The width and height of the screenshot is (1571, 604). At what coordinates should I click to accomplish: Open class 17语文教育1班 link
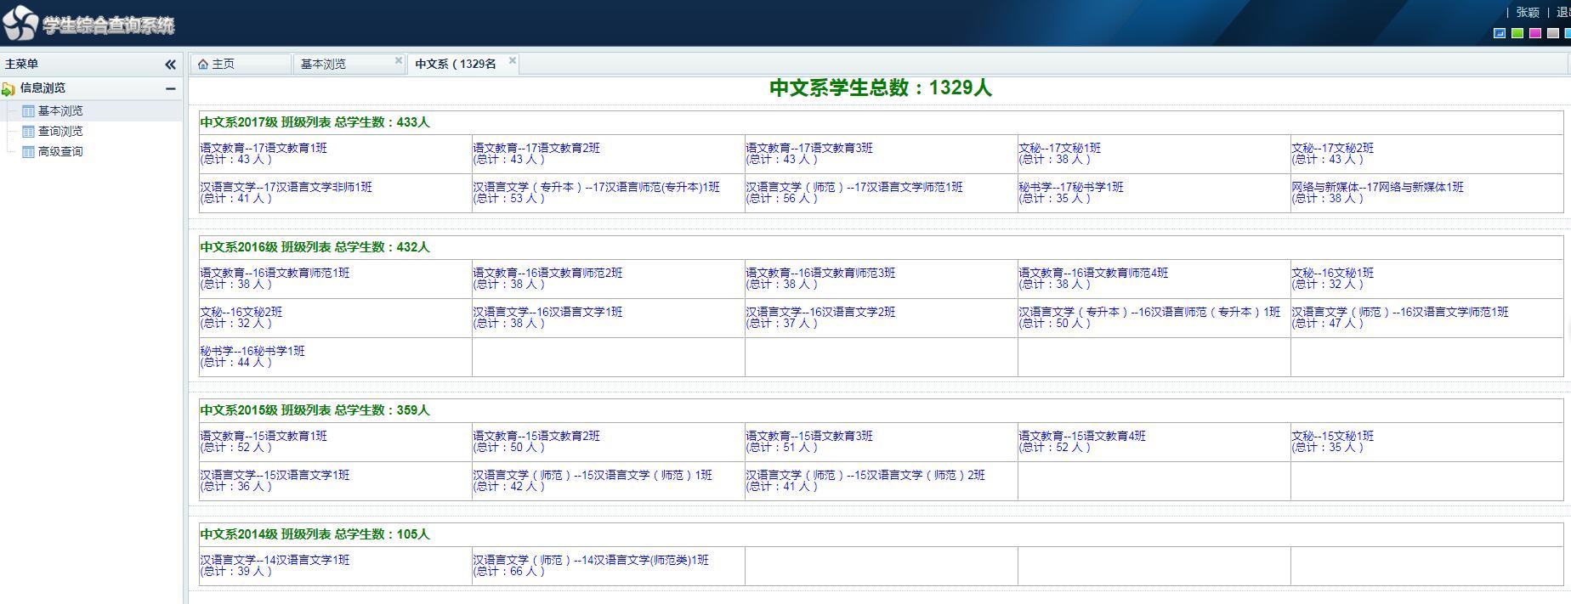point(264,148)
